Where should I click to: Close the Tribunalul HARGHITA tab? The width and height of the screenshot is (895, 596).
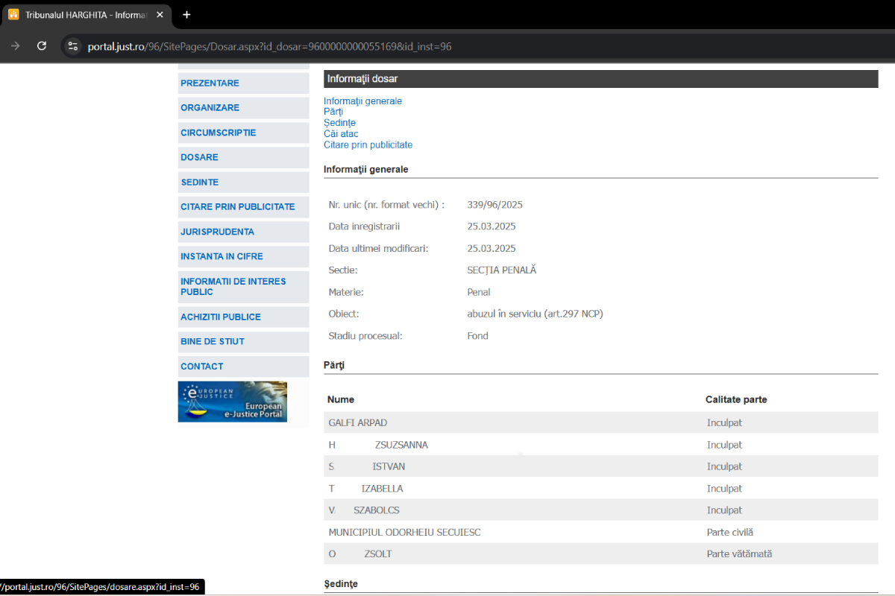[x=160, y=15]
